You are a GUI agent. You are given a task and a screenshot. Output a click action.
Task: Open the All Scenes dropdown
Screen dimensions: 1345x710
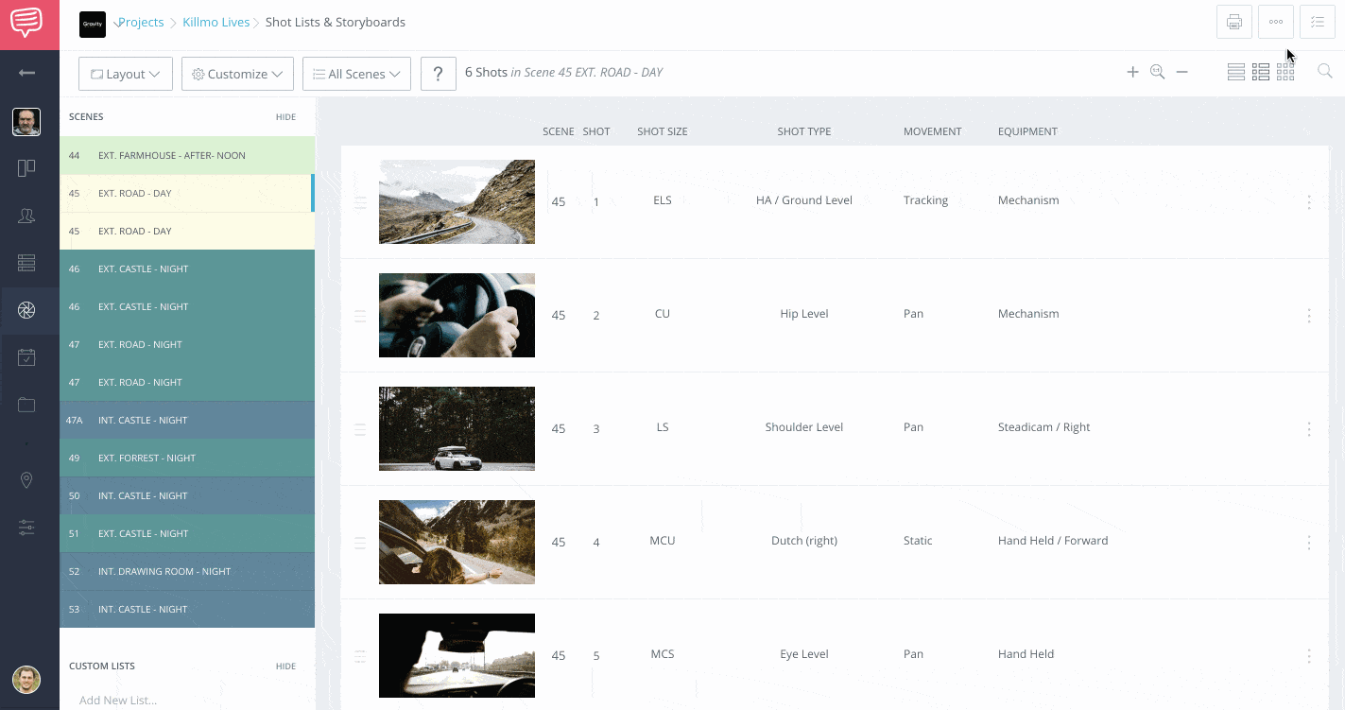356,73
